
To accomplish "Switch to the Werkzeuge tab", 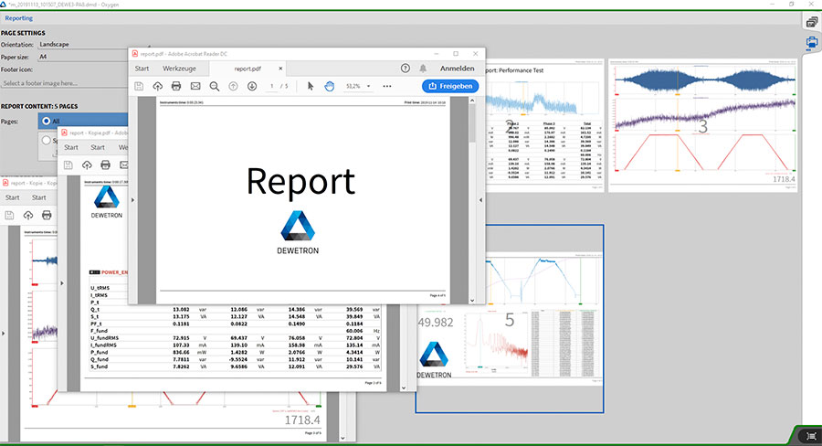I will click(179, 69).
